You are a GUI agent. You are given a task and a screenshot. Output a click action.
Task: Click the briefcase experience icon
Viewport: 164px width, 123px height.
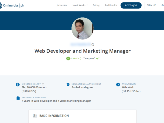18,98
